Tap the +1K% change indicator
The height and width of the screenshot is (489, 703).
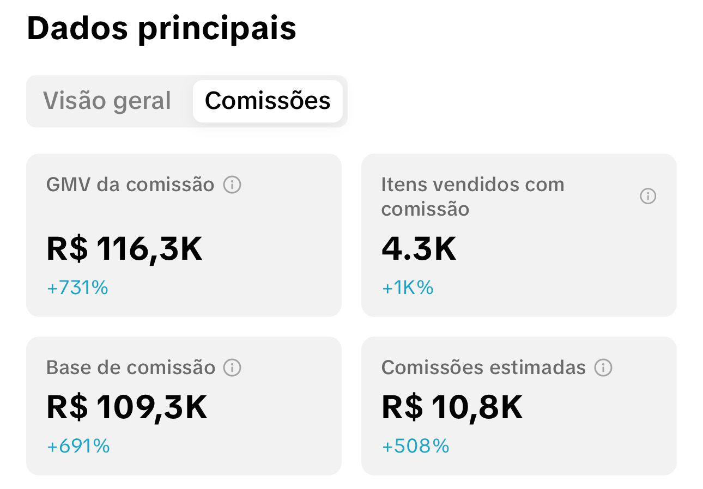click(408, 288)
